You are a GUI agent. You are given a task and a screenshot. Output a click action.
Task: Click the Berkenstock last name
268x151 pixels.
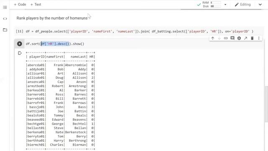[75, 132]
